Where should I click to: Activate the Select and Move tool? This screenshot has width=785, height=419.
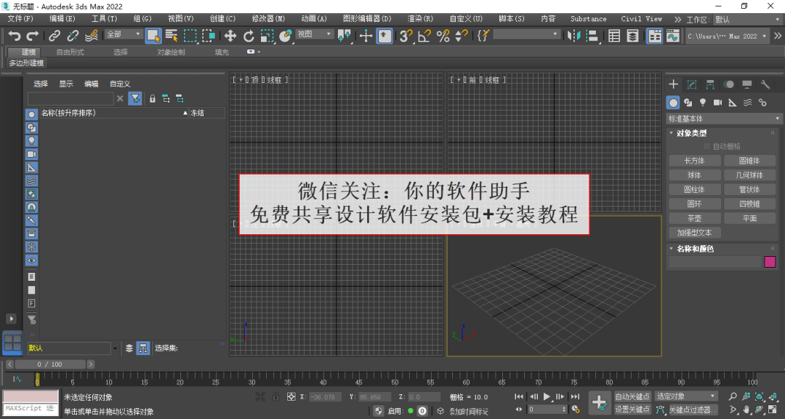click(230, 36)
